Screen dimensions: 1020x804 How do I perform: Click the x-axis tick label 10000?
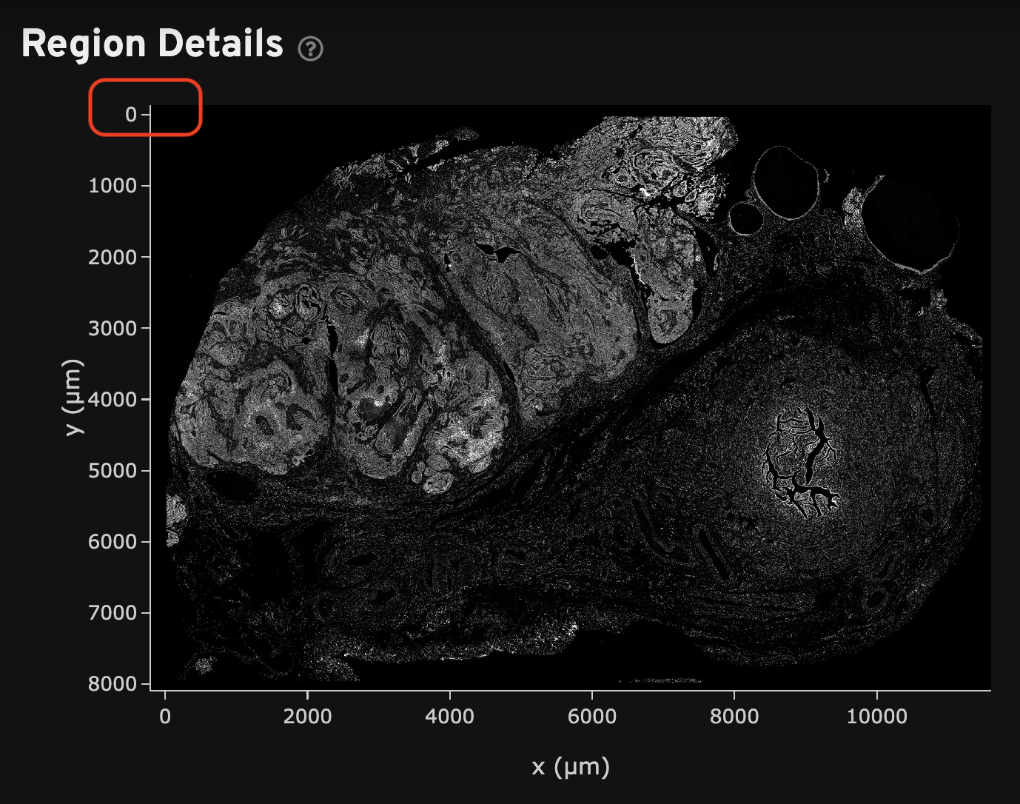[876, 716]
